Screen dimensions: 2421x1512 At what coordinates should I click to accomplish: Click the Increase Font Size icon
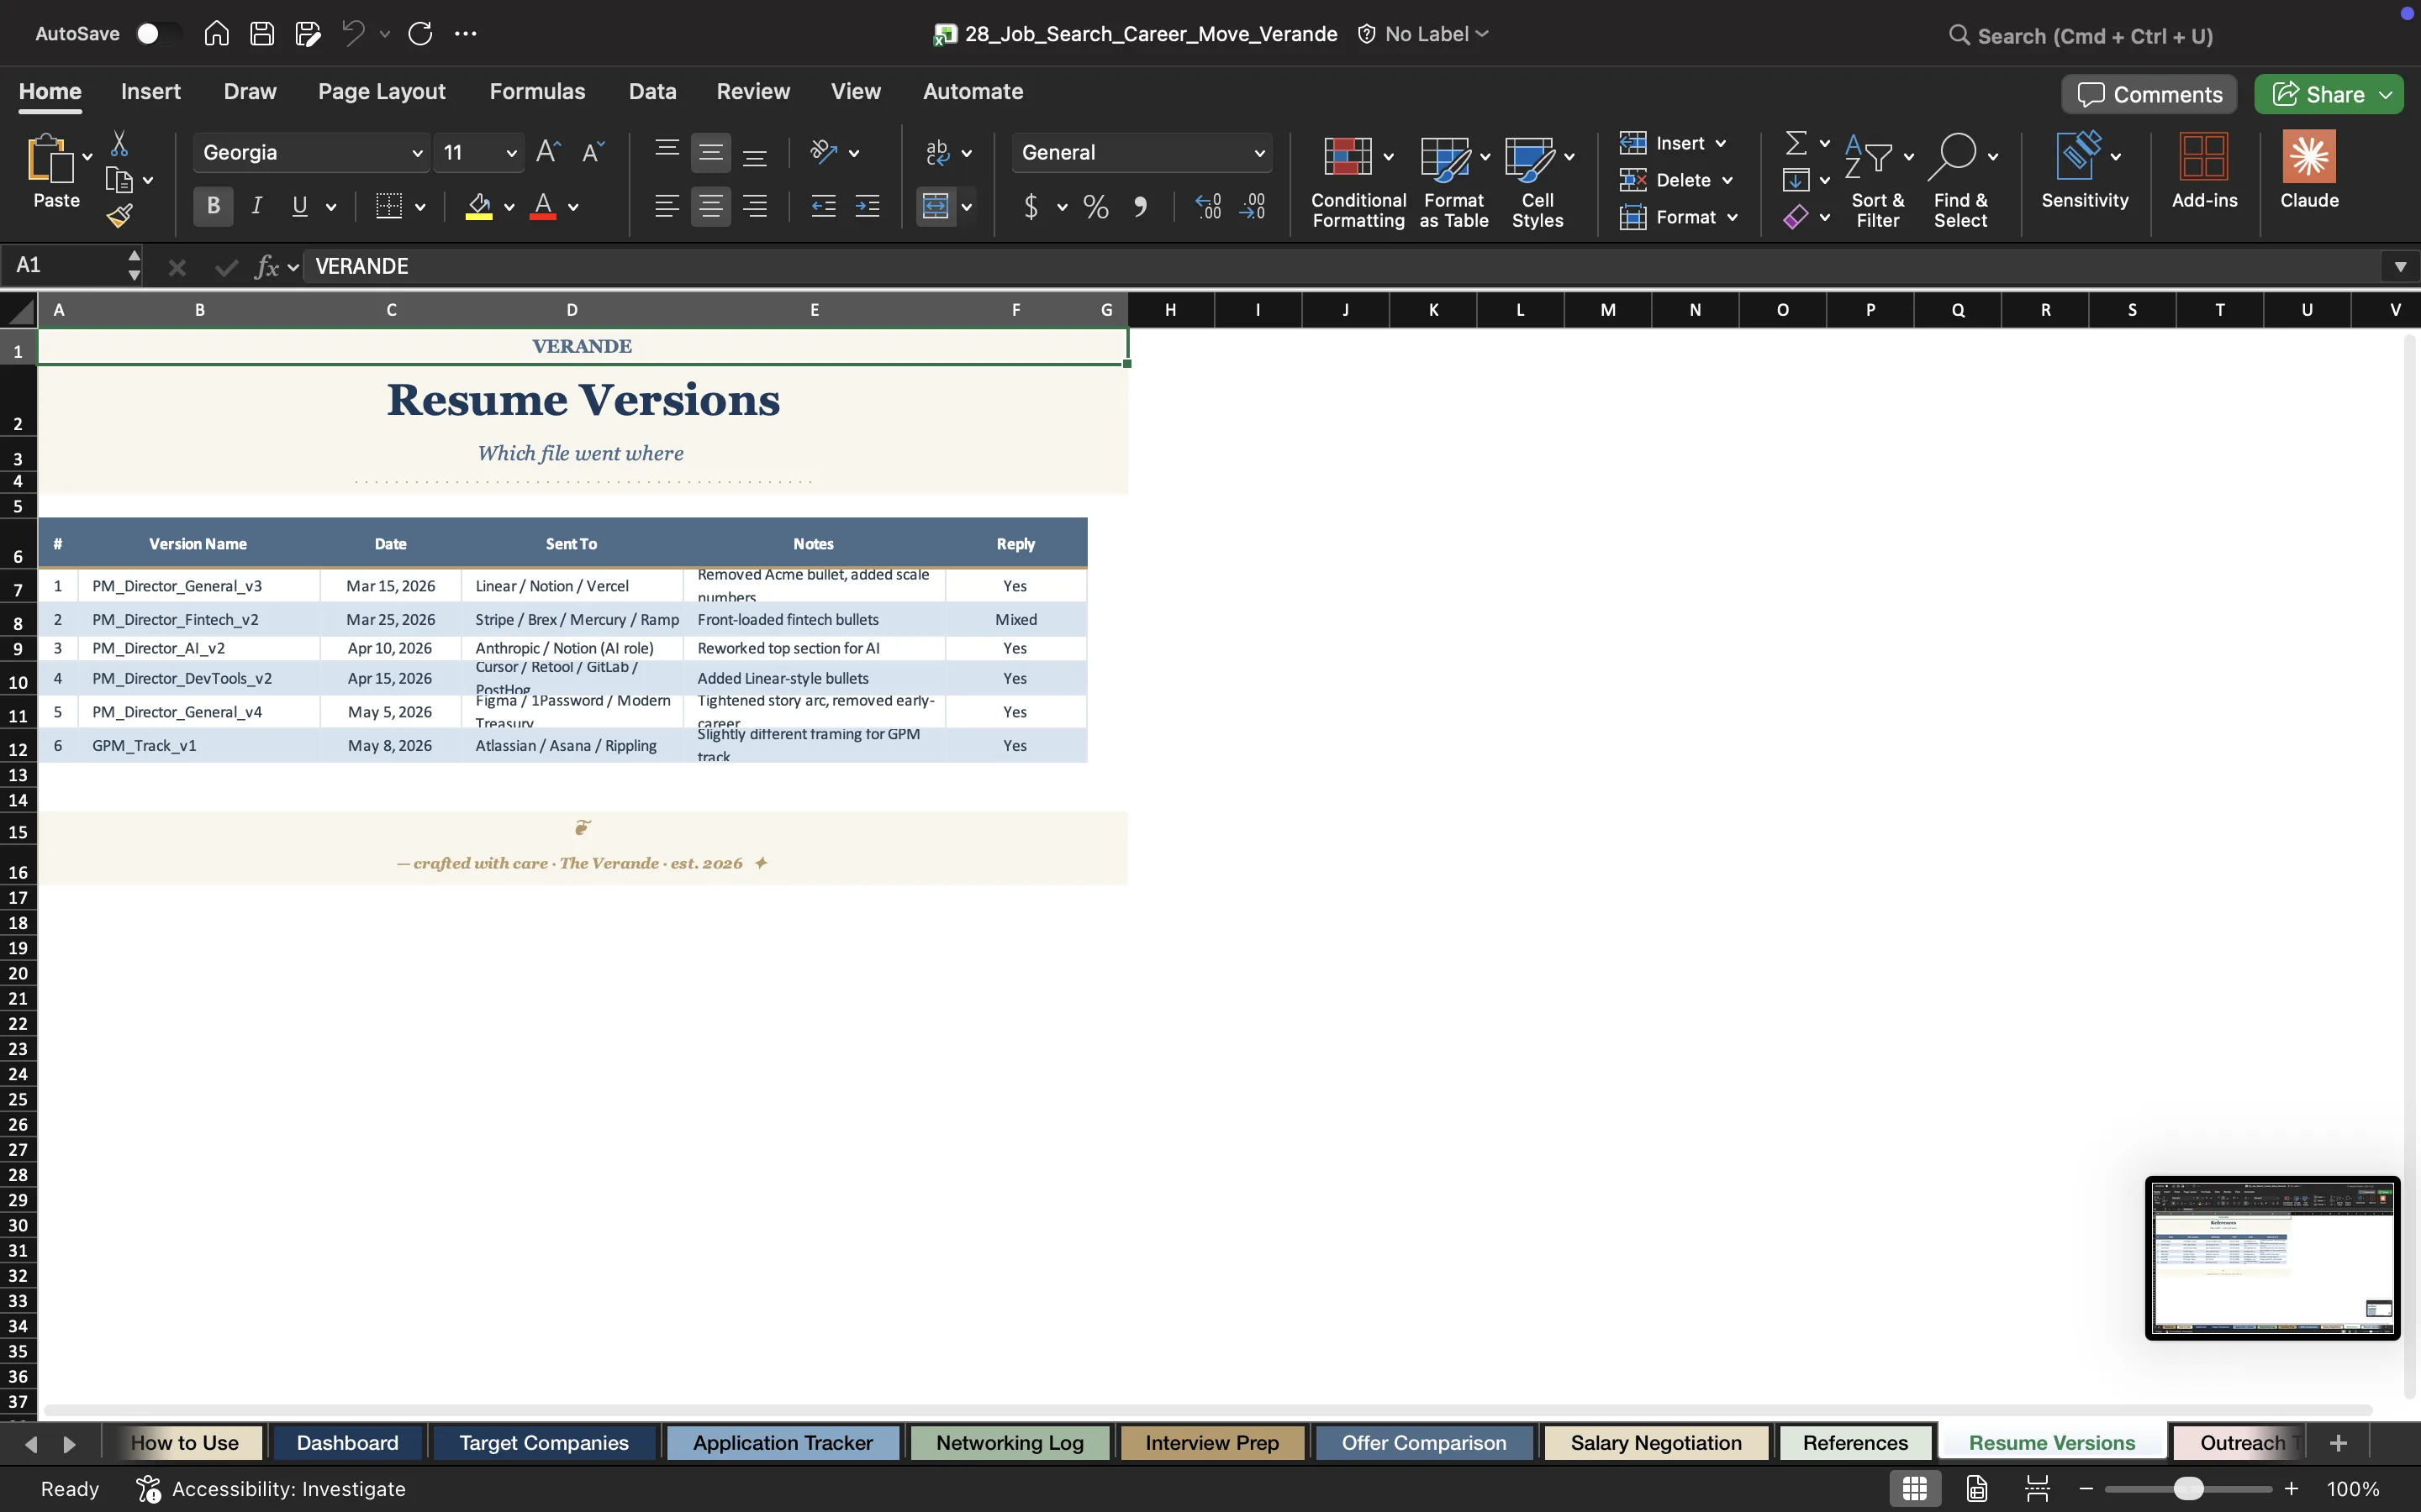coord(548,152)
